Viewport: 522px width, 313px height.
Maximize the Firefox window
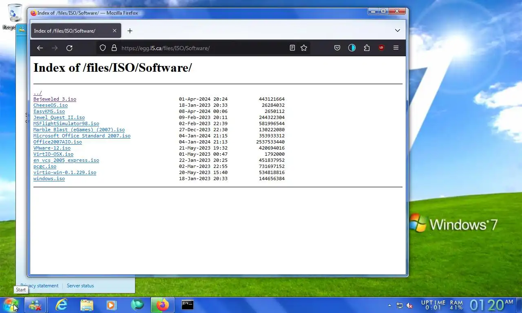tap(383, 11)
